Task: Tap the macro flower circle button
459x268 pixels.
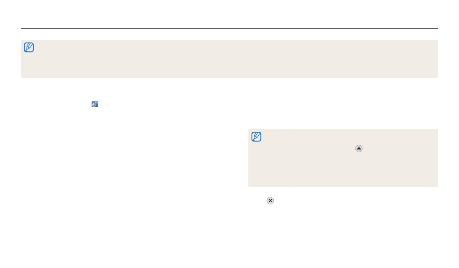Action: pyautogui.click(x=359, y=148)
